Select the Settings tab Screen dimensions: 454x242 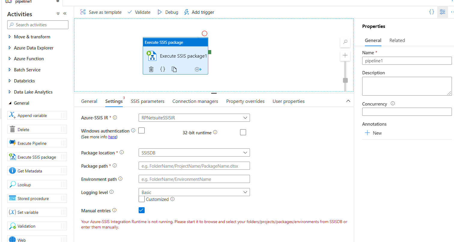114,101
